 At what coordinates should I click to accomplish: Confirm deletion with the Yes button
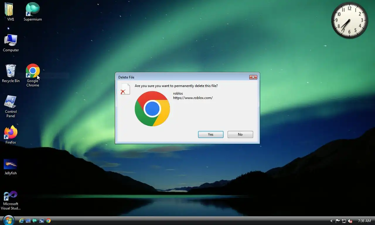tap(211, 134)
